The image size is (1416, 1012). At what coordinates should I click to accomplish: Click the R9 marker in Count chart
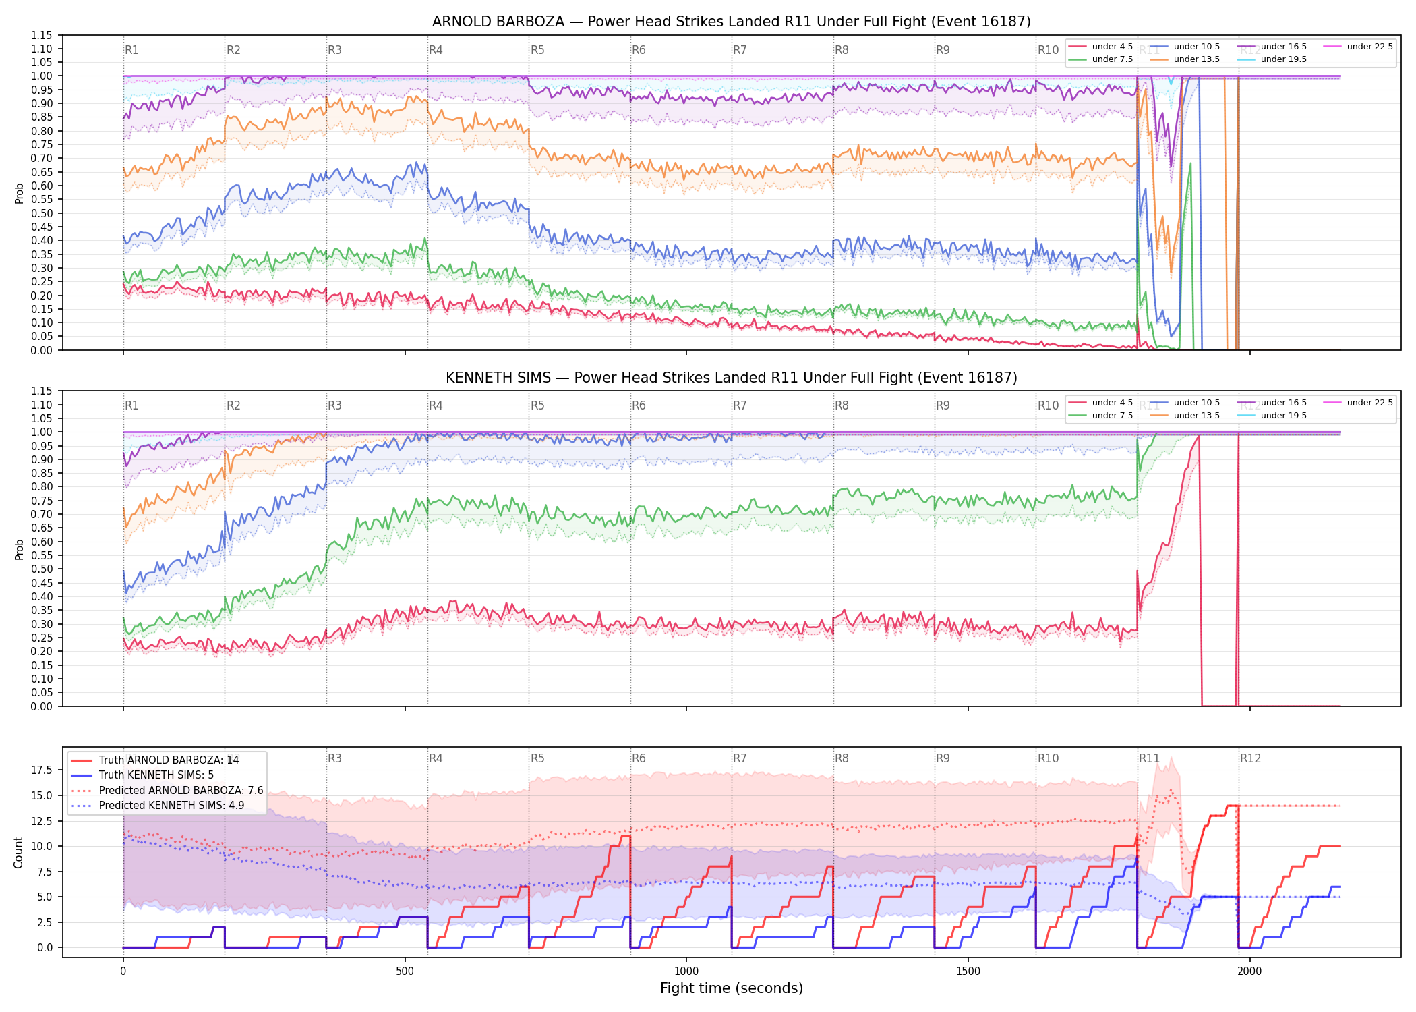point(943,758)
